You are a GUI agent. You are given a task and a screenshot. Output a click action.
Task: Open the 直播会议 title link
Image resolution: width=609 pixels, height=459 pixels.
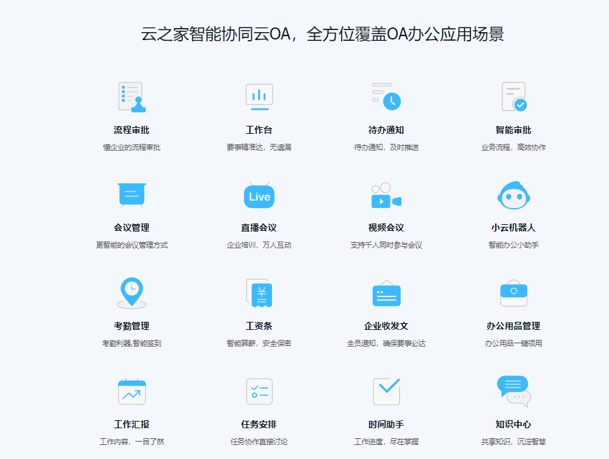click(259, 227)
